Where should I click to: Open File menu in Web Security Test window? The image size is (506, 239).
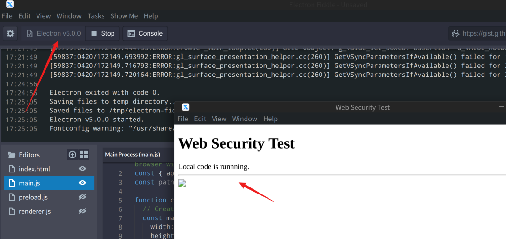pyautogui.click(x=183, y=119)
